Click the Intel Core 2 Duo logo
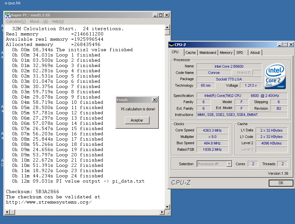 click(275, 76)
